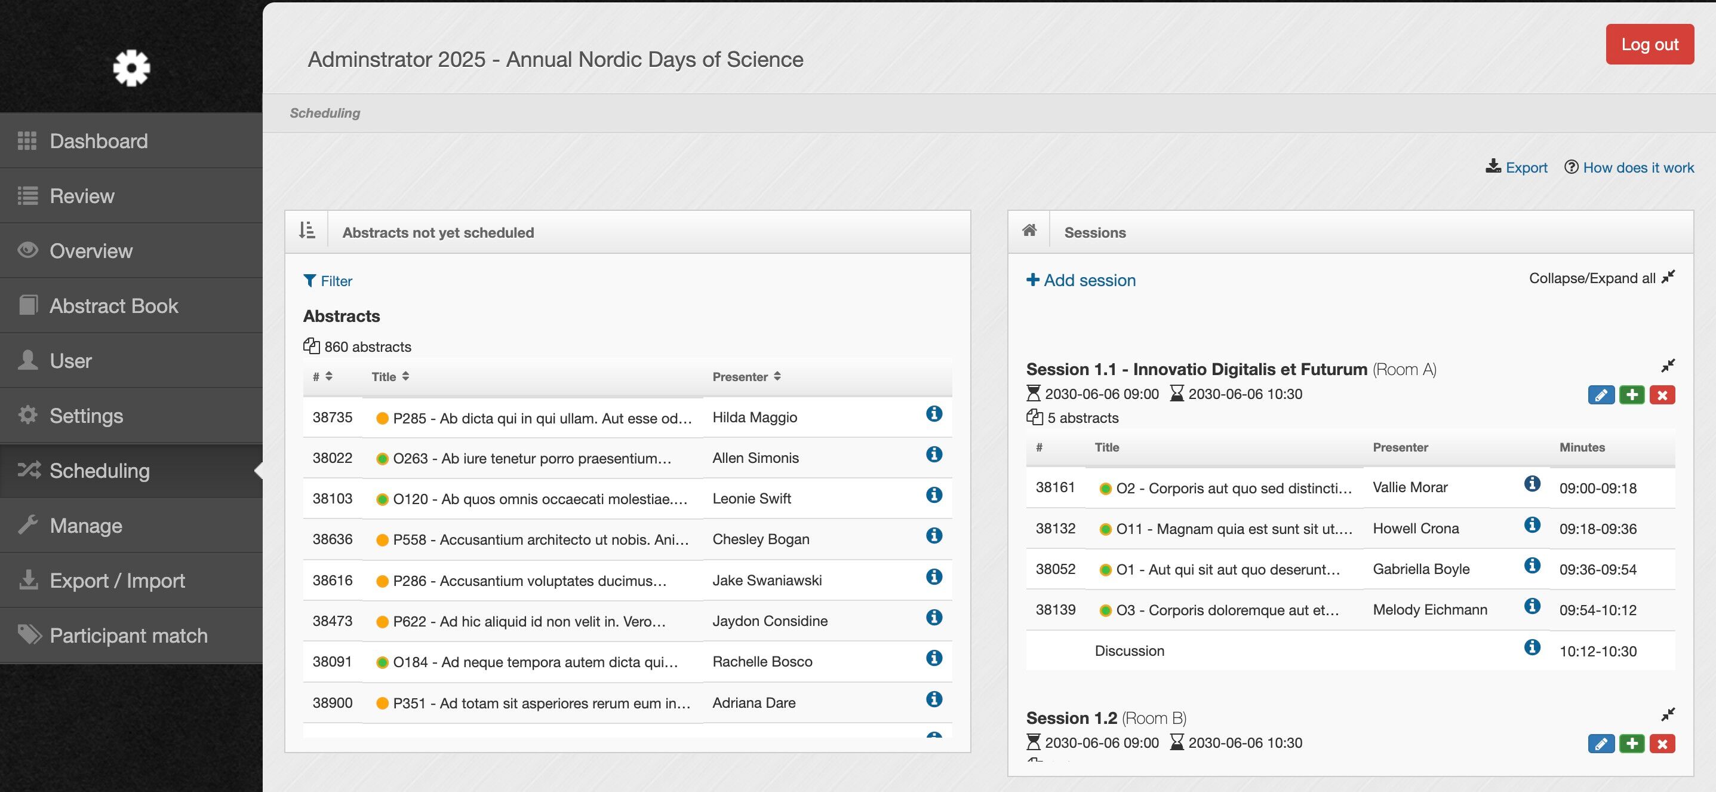
Task: Edit Session 1.2 using blue pencil icon
Action: click(1601, 744)
